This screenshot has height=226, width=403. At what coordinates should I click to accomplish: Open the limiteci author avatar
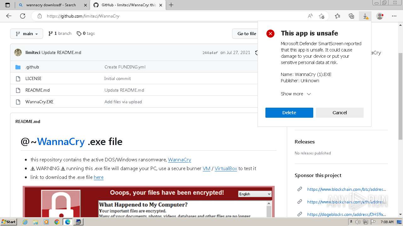point(18,52)
